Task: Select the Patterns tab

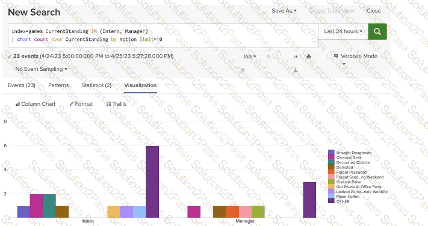Action: pyautogui.click(x=58, y=85)
